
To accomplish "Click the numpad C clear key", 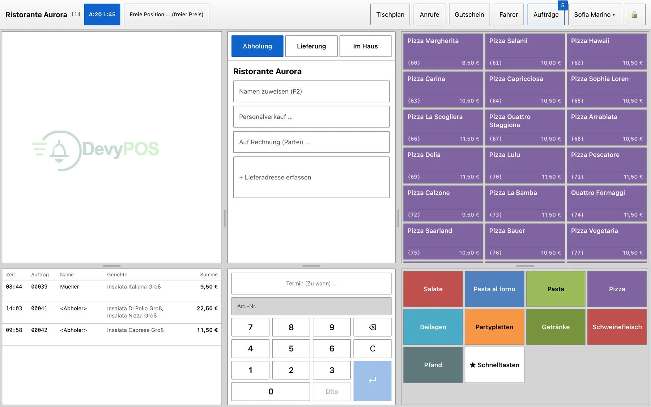I will pos(372,348).
